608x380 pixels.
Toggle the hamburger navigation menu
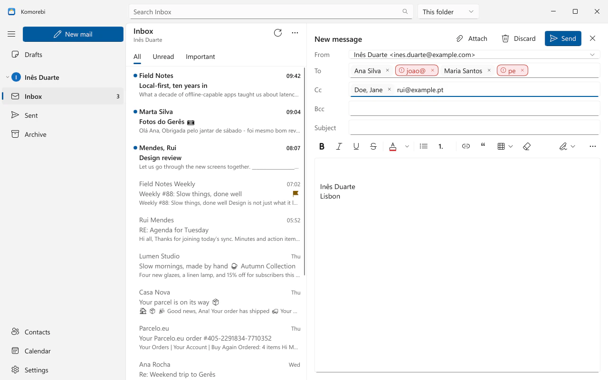pyautogui.click(x=11, y=34)
